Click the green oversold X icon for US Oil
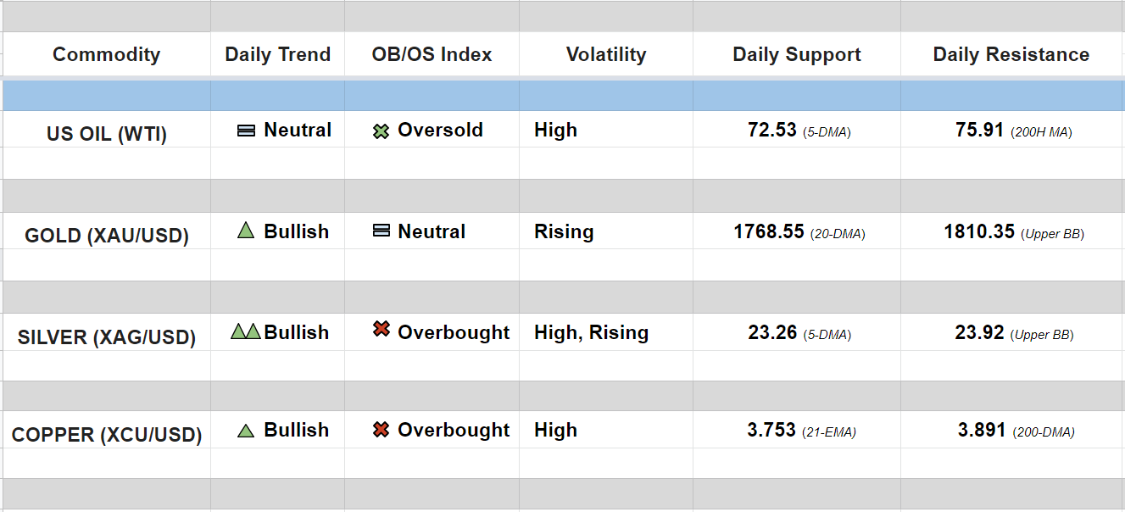The width and height of the screenshot is (1125, 512). 381,131
